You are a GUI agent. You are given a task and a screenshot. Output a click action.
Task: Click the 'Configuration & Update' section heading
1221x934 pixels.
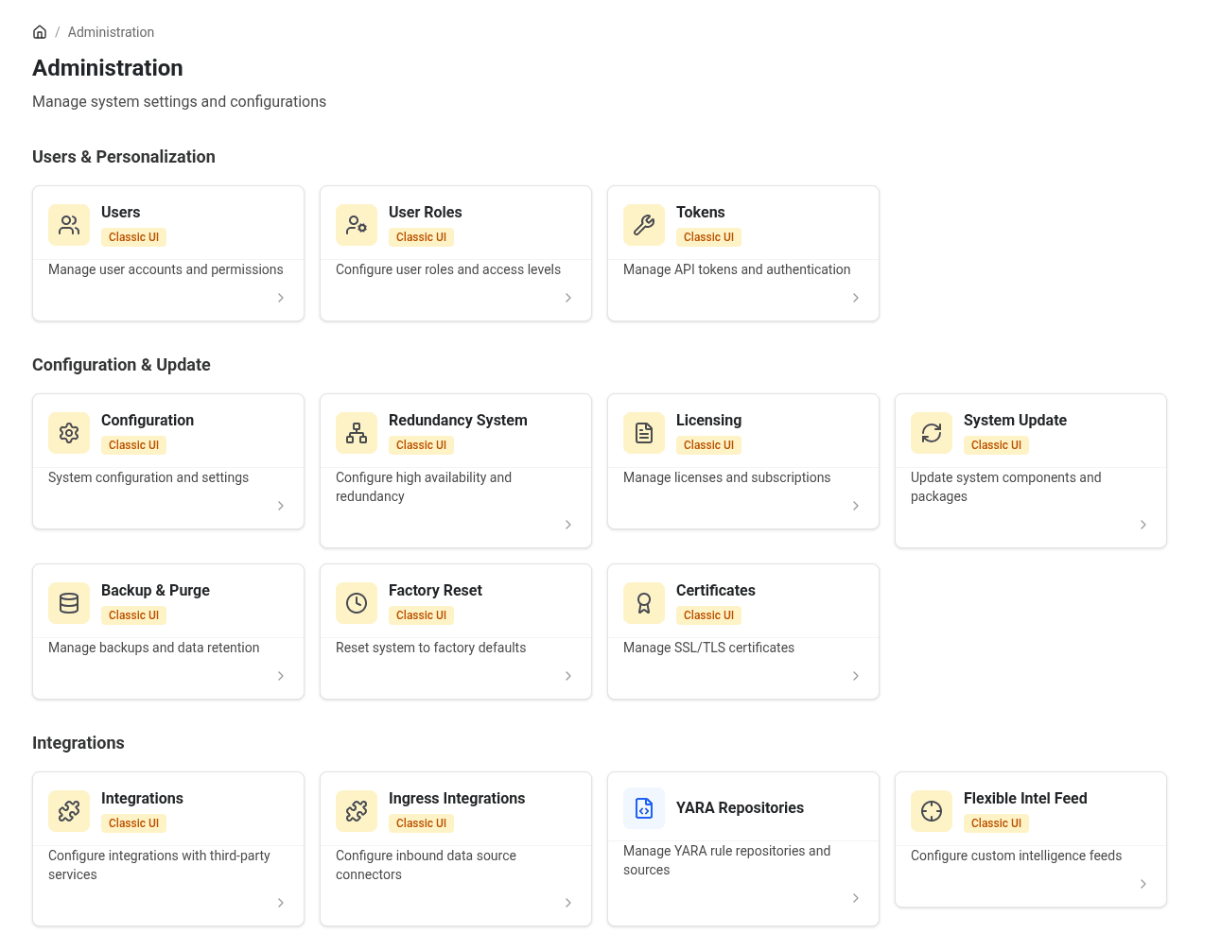click(121, 365)
